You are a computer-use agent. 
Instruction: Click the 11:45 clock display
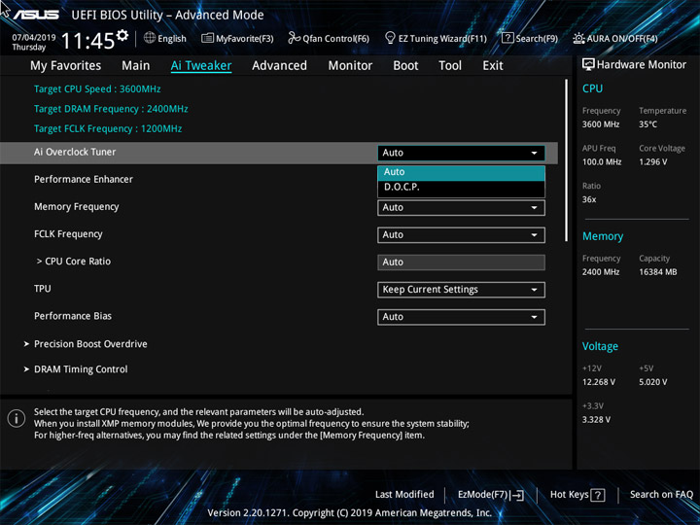point(87,41)
